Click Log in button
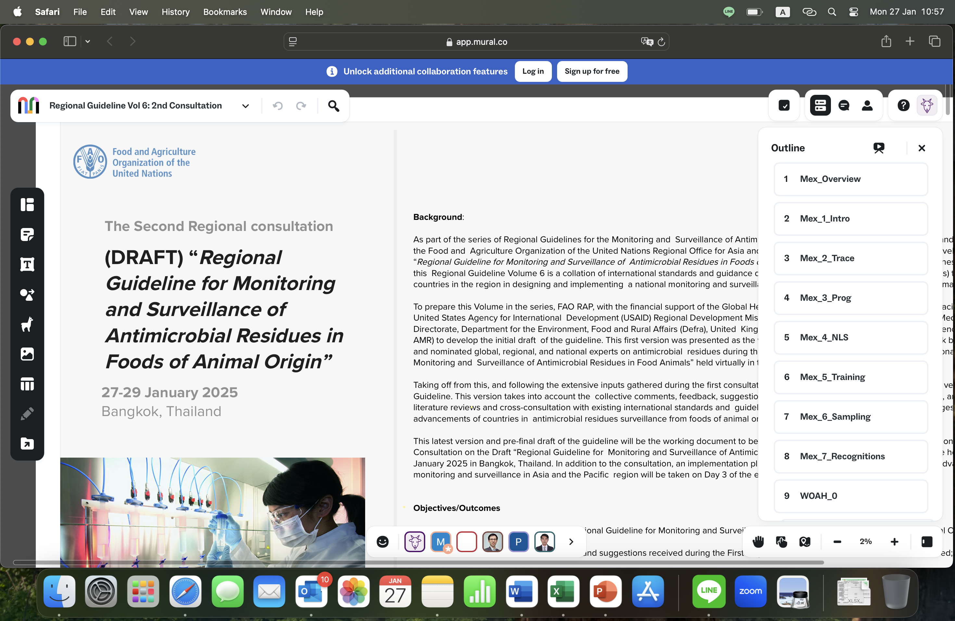 click(x=533, y=71)
